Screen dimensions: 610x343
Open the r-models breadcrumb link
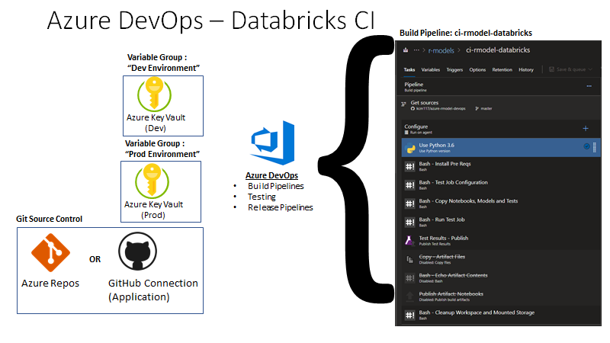(441, 50)
